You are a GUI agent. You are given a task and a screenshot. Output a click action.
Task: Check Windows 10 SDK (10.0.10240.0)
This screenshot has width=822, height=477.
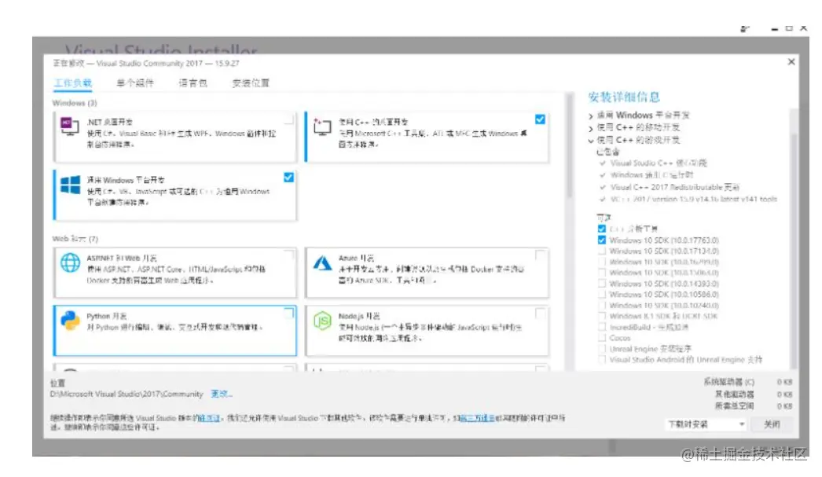click(x=602, y=305)
